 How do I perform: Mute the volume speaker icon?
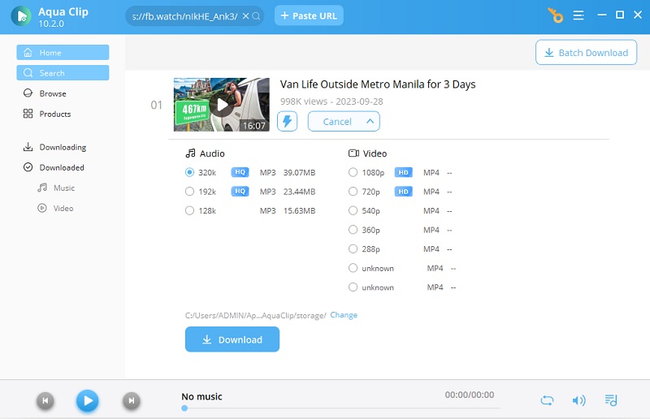click(x=578, y=400)
